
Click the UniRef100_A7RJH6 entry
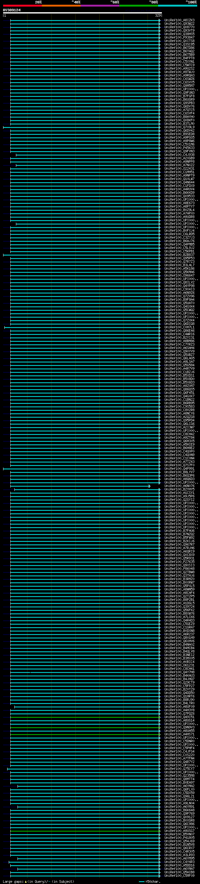pyautogui.click(x=179, y=548)
